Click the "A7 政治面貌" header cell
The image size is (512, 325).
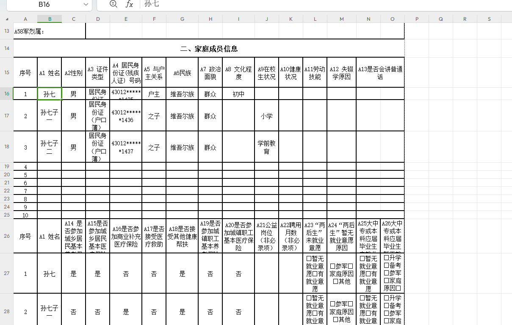click(x=210, y=72)
